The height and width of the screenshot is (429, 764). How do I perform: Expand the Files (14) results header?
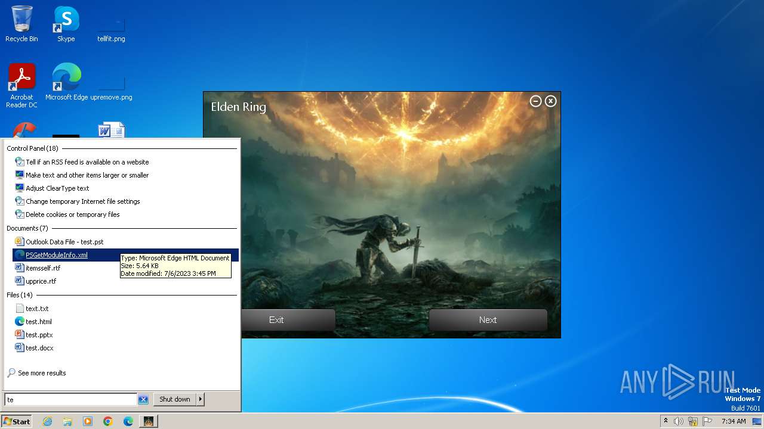(x=20, y=295)
